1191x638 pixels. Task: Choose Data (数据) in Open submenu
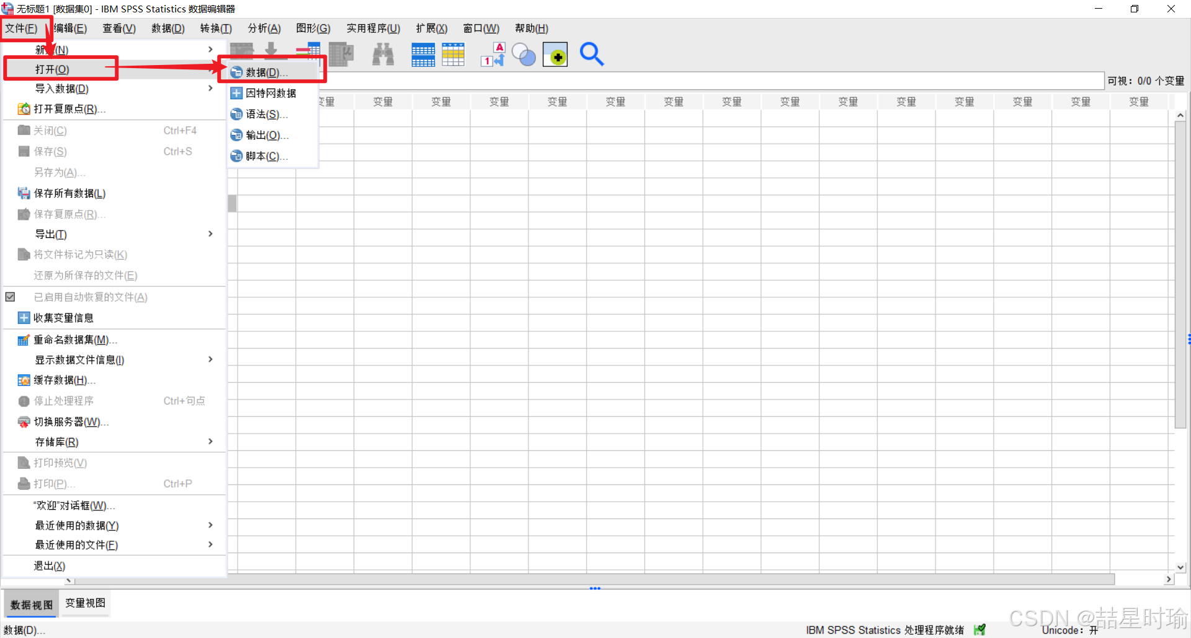(x=273, y=72)
